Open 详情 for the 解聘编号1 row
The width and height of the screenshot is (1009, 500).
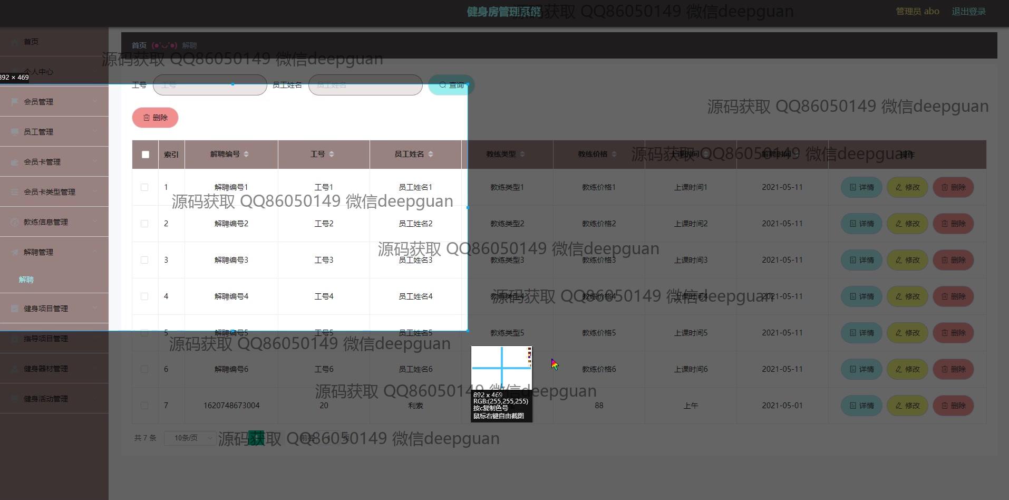861,187
